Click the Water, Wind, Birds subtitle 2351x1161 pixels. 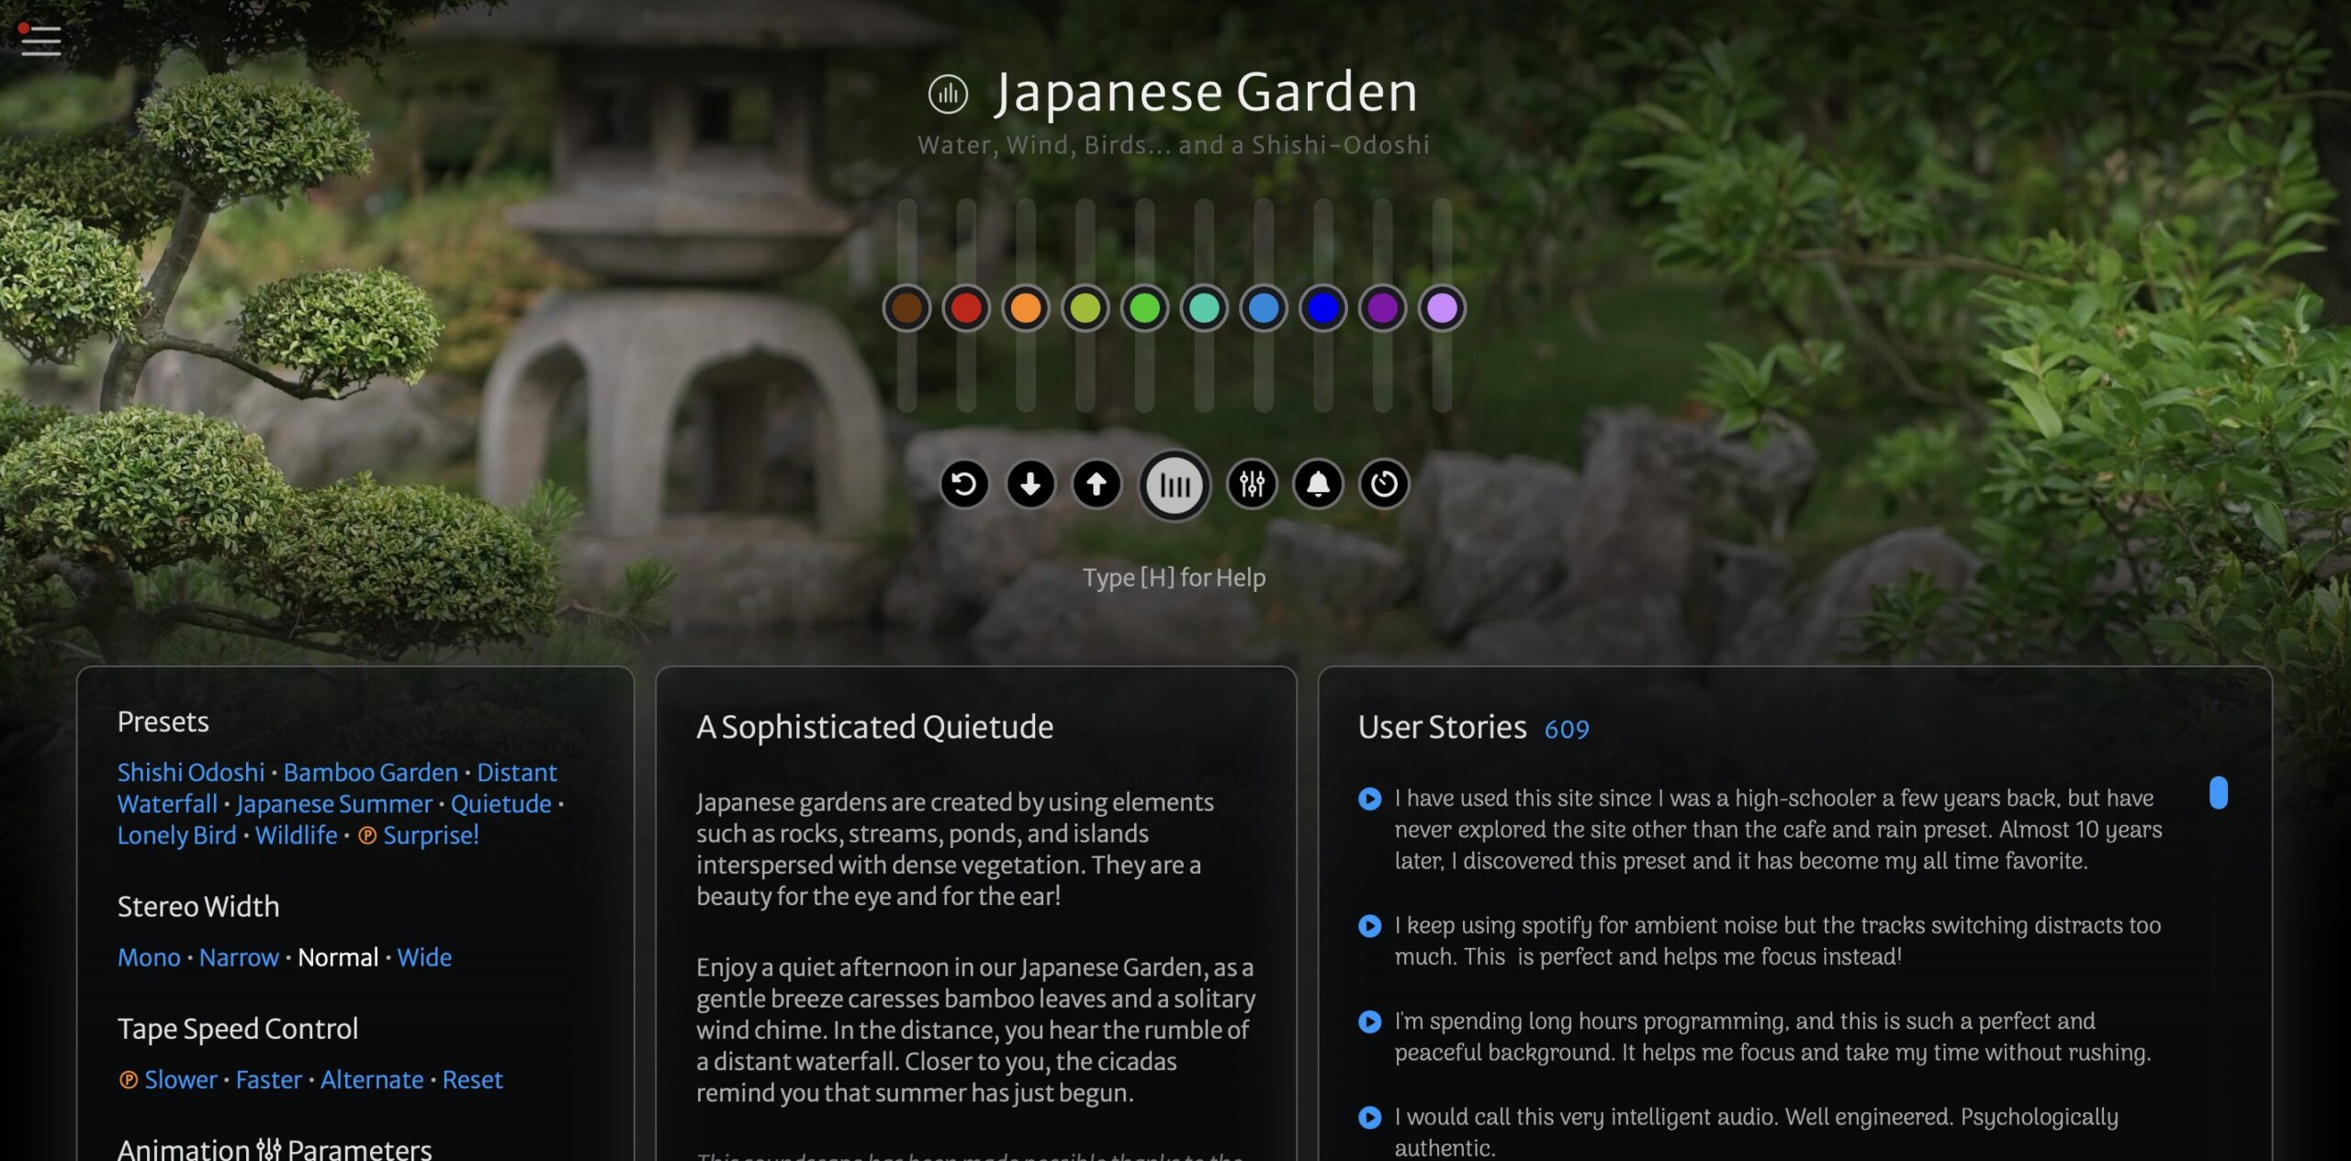[x=1174, y=145]
